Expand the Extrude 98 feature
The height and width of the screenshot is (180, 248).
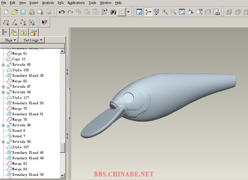tap(3, 93)
